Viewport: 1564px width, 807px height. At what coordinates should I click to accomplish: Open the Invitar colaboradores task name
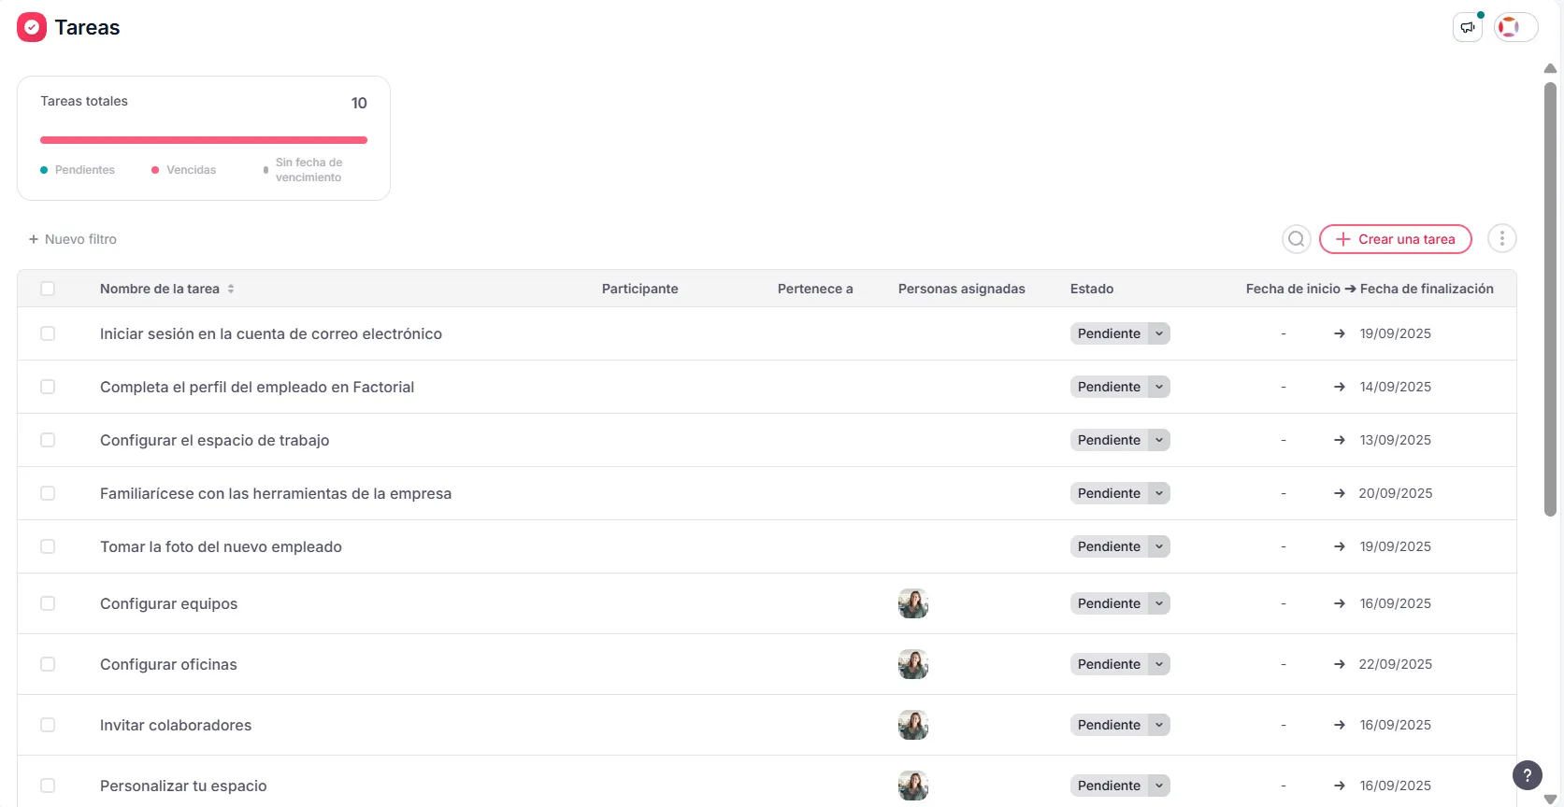(176, 725)
